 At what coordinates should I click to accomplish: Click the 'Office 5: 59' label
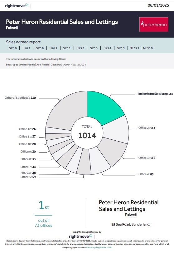[x=28, y=177]
